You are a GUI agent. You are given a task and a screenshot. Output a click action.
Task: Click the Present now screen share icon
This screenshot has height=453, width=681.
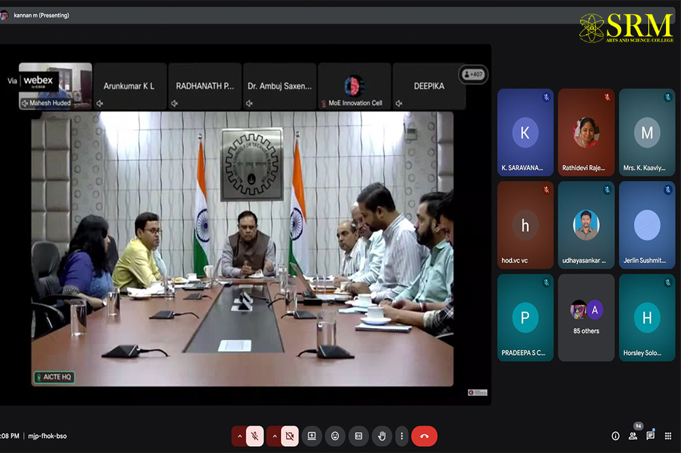[312, 436]
